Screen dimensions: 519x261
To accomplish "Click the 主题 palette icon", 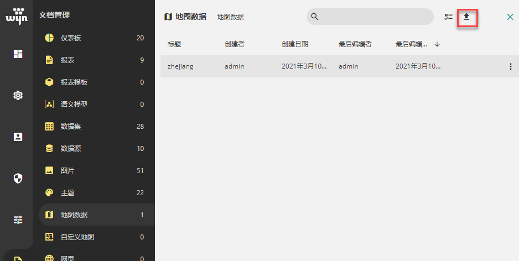I will pos(49,192).
